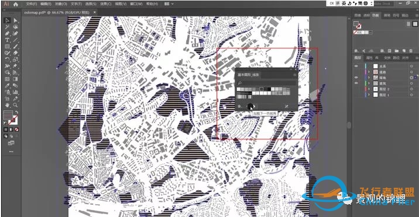Swap fill and stroke colors arrow
Image resolution: width=419 pixels, height=217 pixels.
tap(16, 112)
